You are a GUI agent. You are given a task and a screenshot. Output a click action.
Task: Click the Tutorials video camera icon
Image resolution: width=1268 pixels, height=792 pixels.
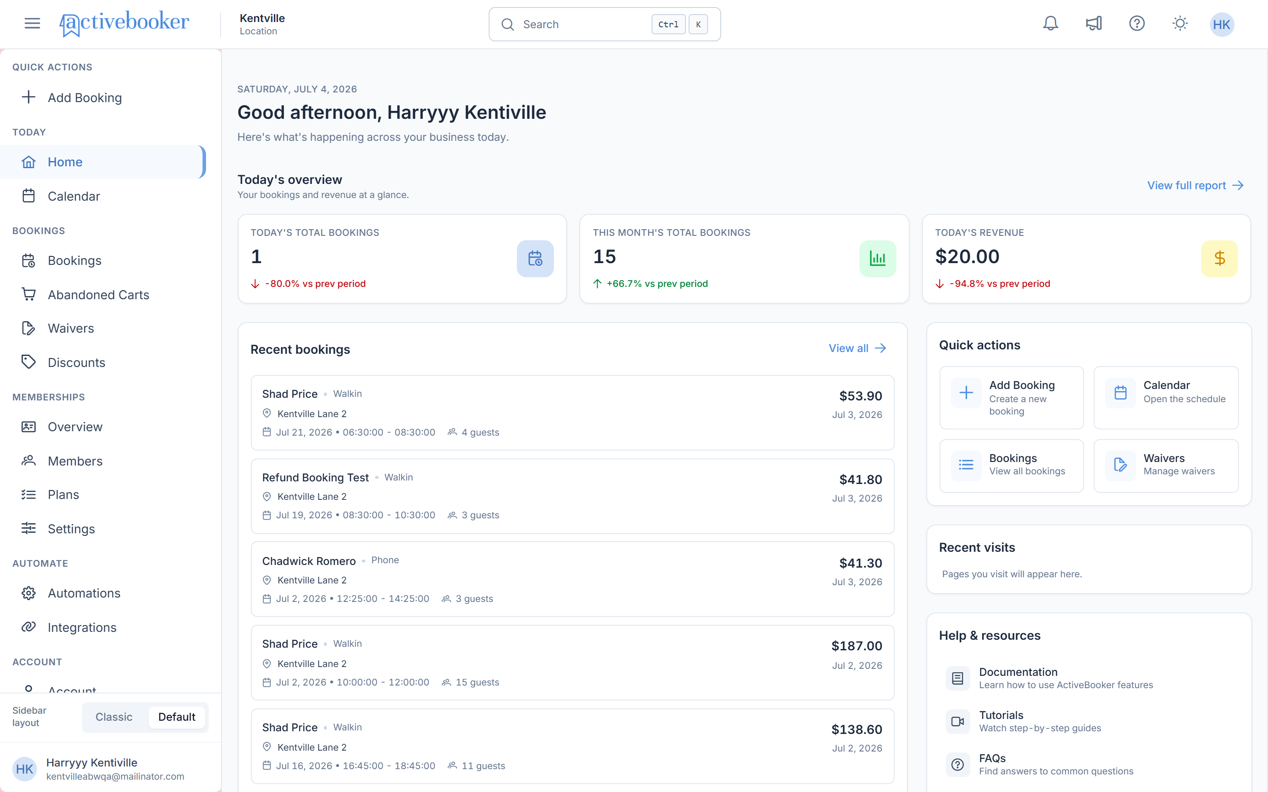[957, 721]
